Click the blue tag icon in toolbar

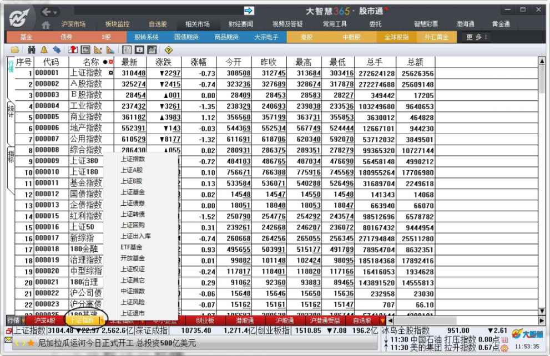point(57,50)
